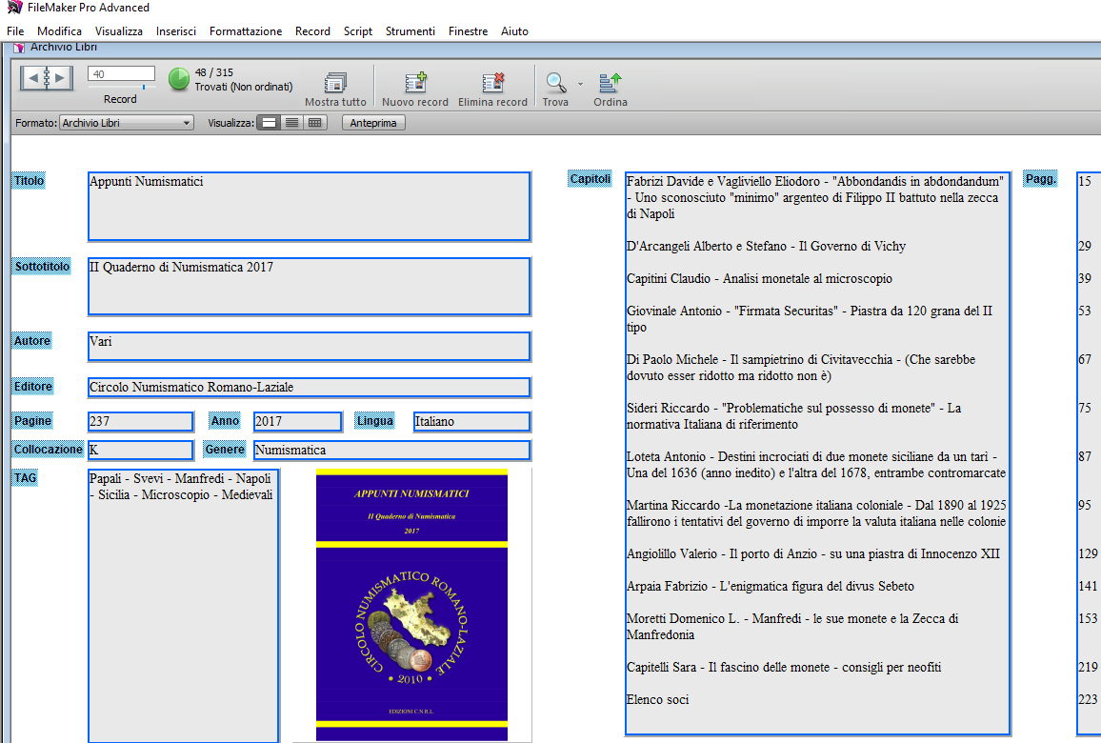Click the green found-set pie icon
This screenshot has width=1101, height=743.
pos(179,79)
